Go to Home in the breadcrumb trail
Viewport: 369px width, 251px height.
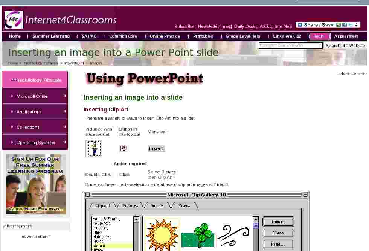coord(13,63)
